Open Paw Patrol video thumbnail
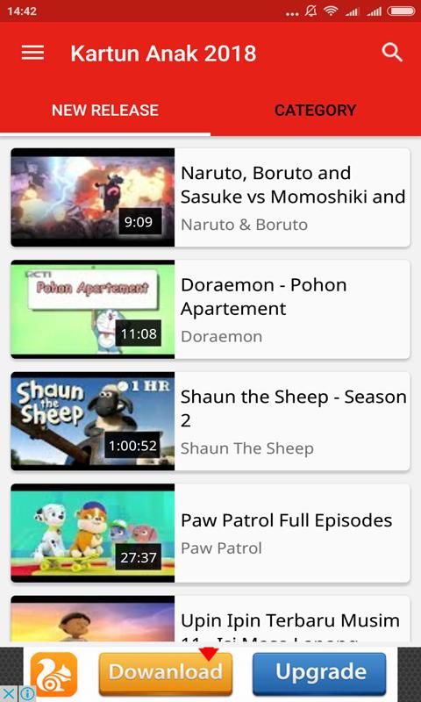This screenshot has width=421, height=702. pyautogui.click(x=93, y=534)
